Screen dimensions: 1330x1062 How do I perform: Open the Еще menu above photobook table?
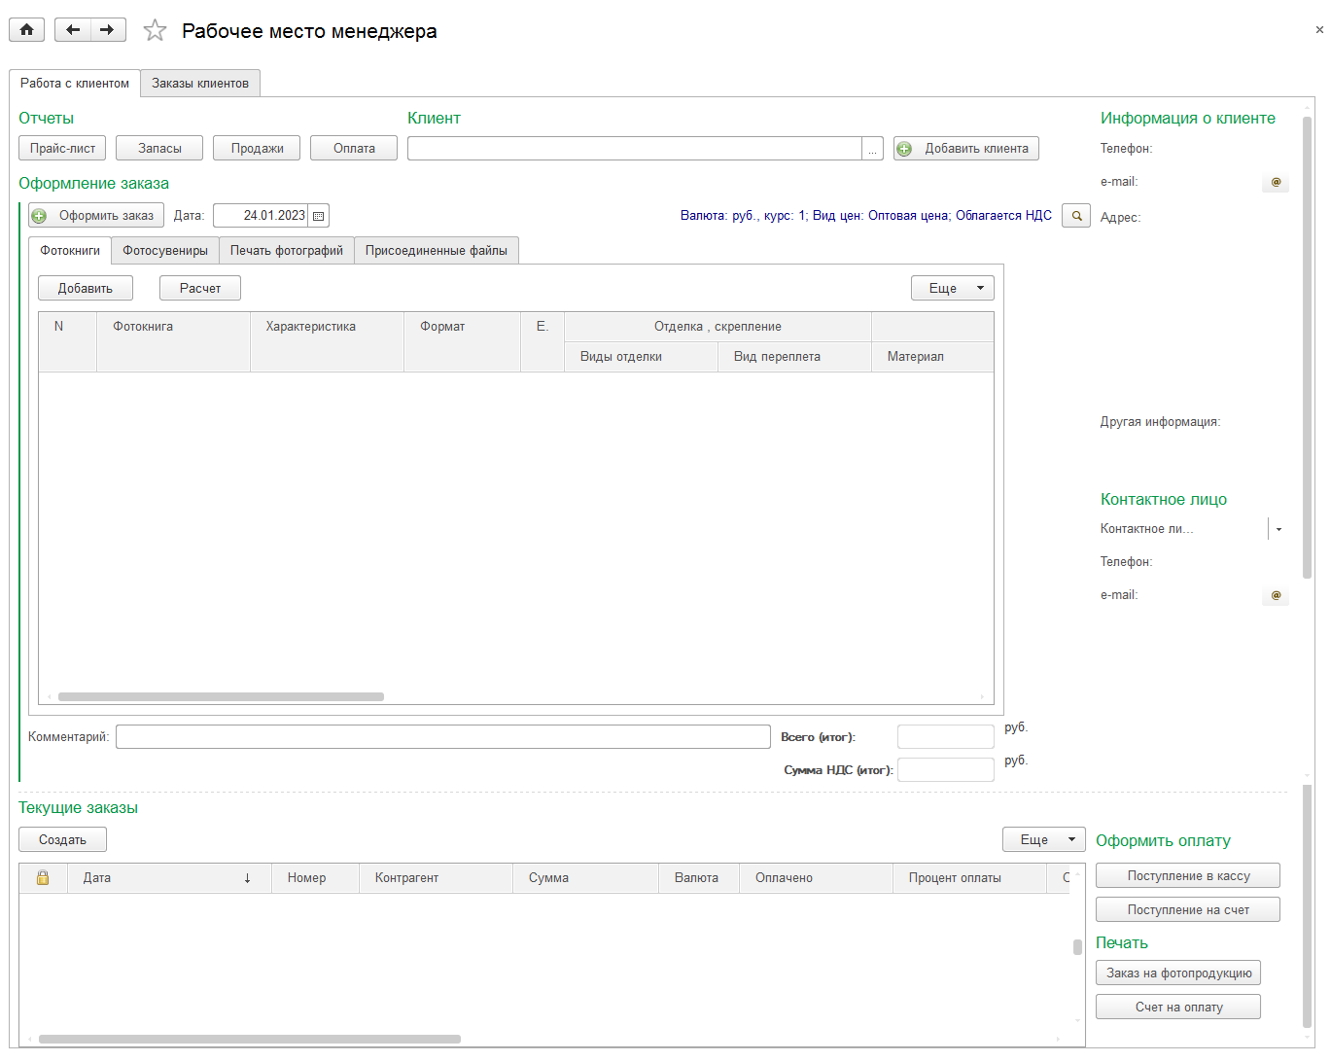pyautogui.click(x=952, y=288)
